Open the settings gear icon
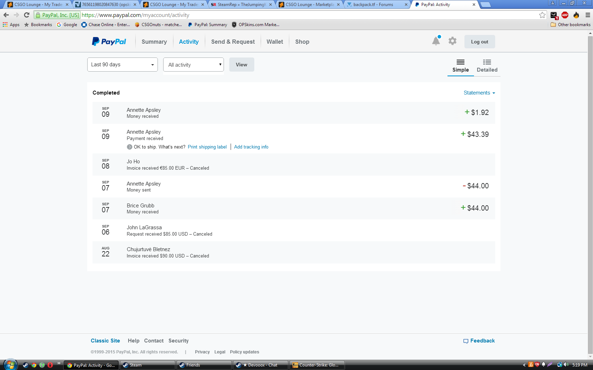This screenshot has height=370, width=593. [452, 41]
